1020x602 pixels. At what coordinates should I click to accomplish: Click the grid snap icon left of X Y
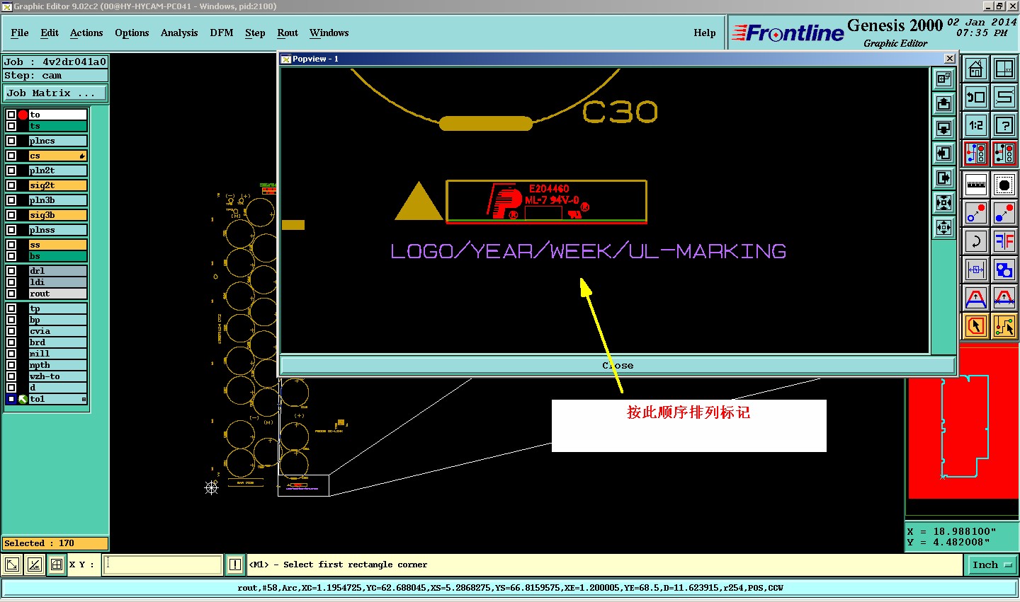56,565
